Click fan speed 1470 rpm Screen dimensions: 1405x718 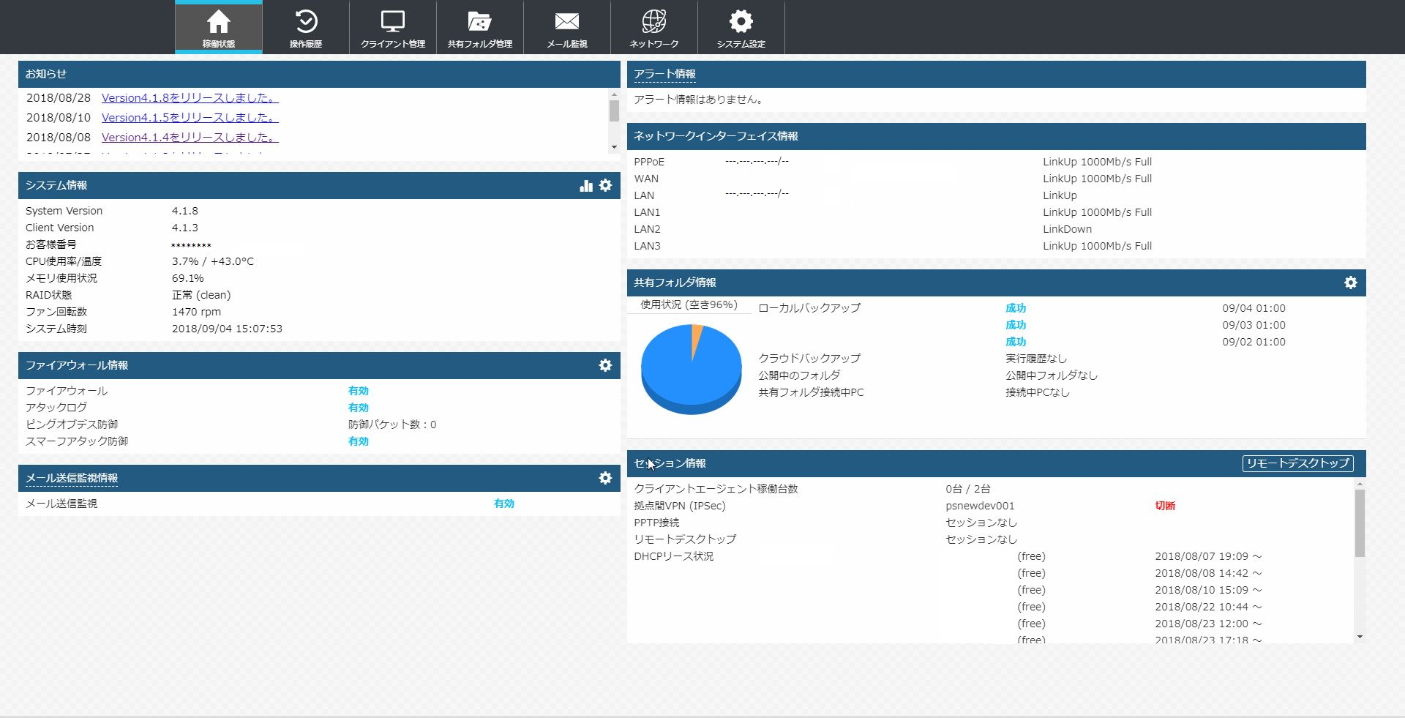point(196,312)
